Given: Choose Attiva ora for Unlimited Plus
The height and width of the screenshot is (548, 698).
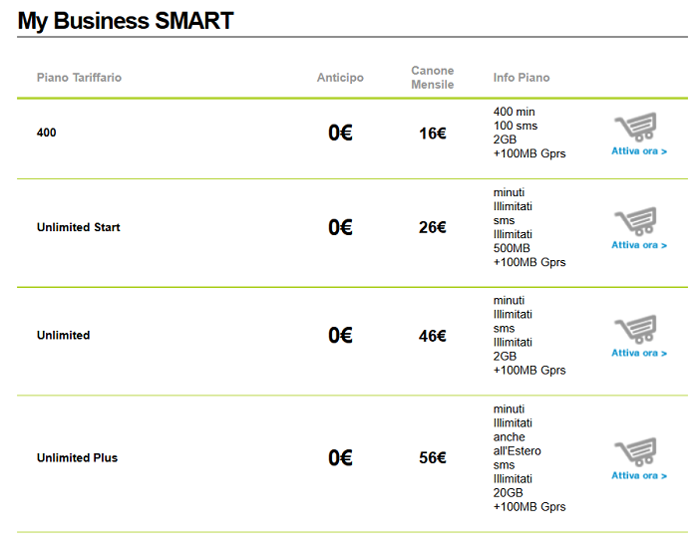Looking at the screenshot, I should pos(639,476).
